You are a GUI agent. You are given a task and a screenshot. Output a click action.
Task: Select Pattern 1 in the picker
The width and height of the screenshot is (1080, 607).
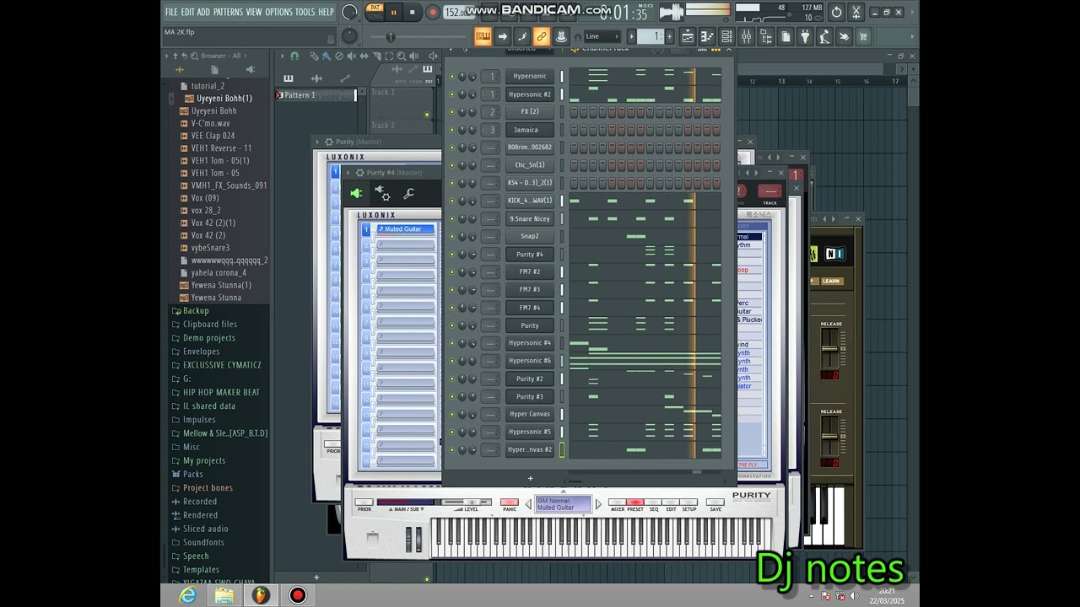coord(316,95)
